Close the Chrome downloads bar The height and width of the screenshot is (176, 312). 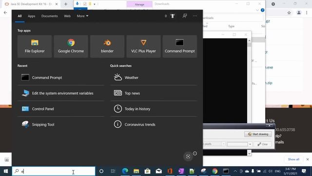pyautogui.click(x=308, y=159)
